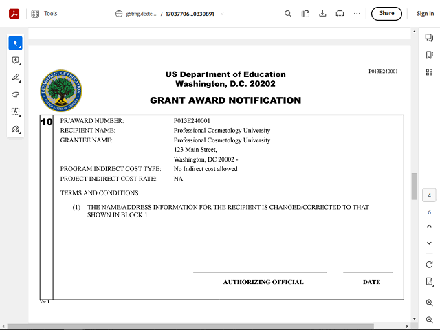Expand the file name dropdown arrow
The height and width of the screenshot is (330, 440).
click(222, 14)
